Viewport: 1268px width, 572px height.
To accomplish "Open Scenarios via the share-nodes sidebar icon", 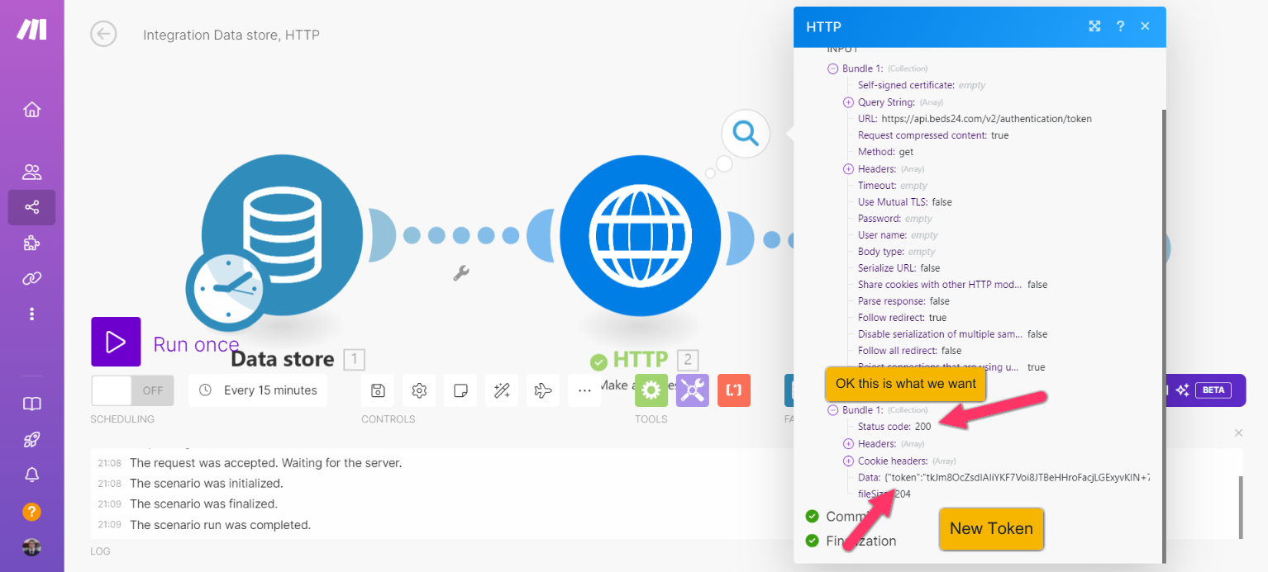I will (31, 207).
